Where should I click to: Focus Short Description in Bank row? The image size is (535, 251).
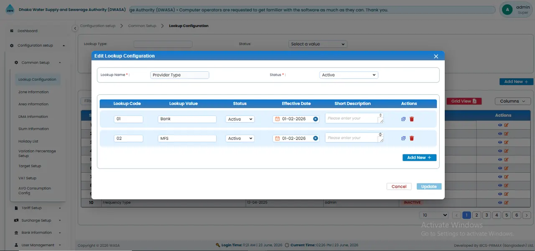(354, 118)
